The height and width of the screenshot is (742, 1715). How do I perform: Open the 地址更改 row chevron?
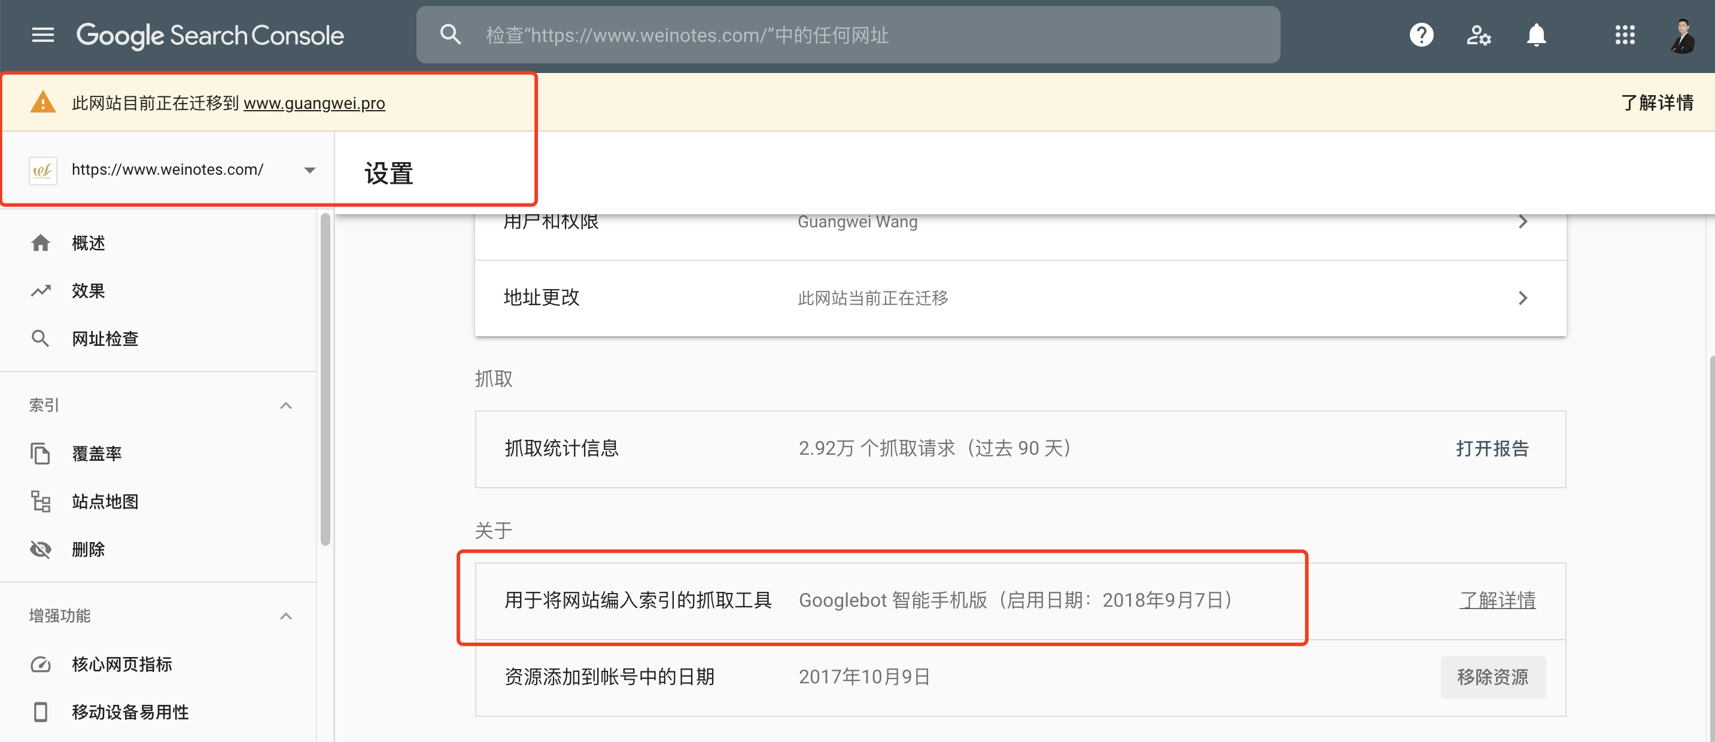point(1522,297)
